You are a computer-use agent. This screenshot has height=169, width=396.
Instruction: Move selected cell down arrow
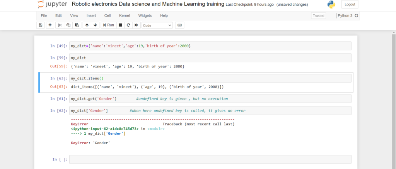point(95,25)
